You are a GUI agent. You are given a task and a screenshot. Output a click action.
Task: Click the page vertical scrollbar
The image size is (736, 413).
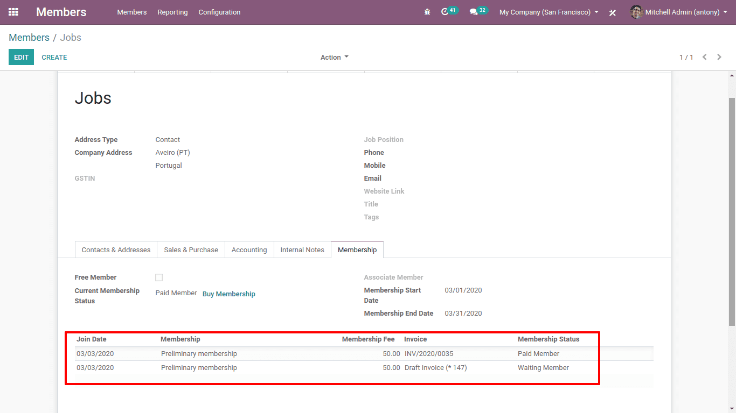click(x=732, y=212)
